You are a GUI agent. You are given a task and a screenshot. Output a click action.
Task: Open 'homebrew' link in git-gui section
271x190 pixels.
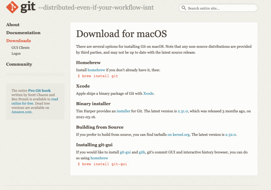(99, 158)
